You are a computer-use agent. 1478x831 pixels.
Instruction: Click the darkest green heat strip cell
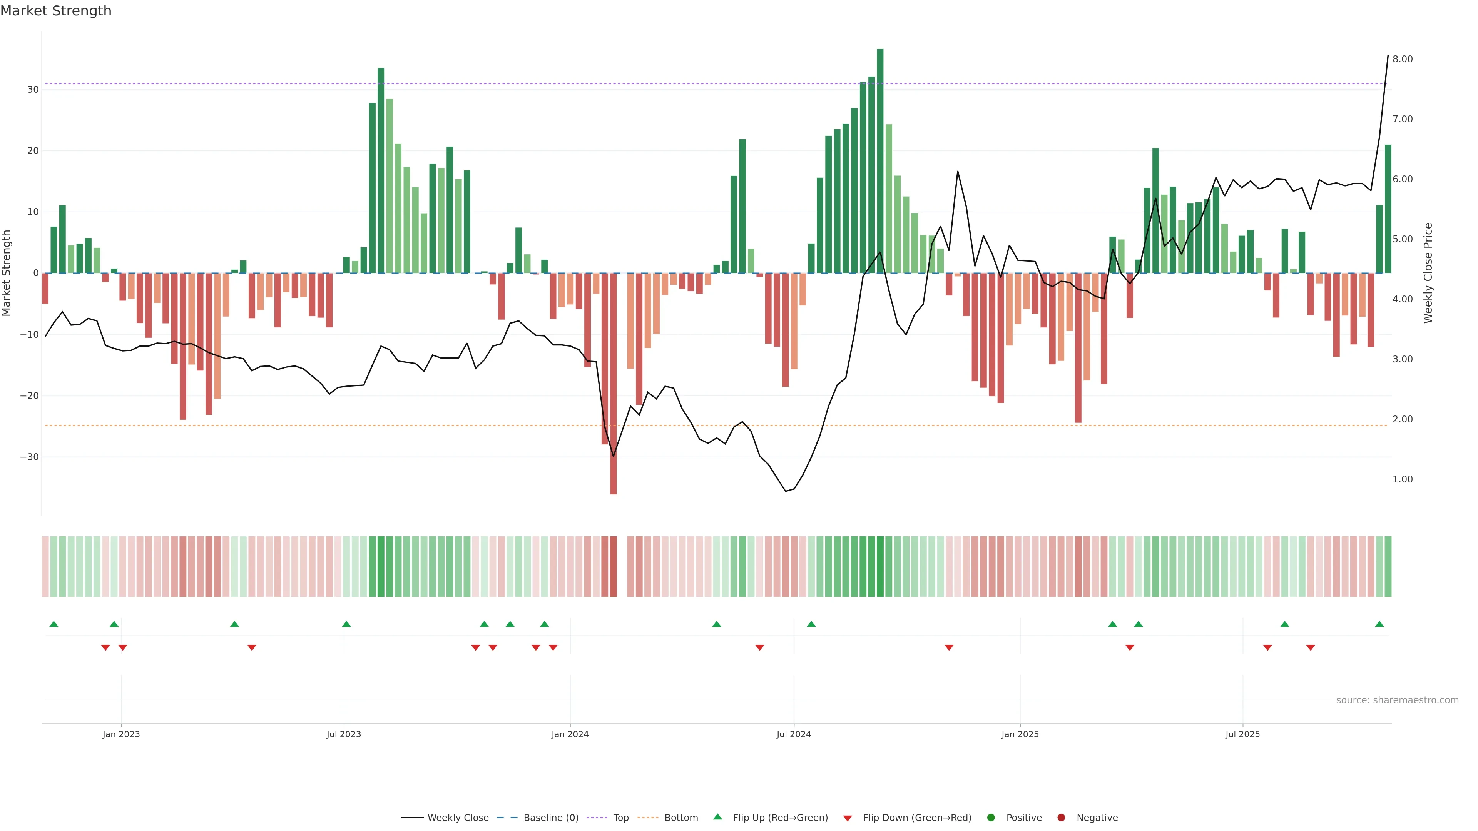pyautogui.click(x=880, y=566)
